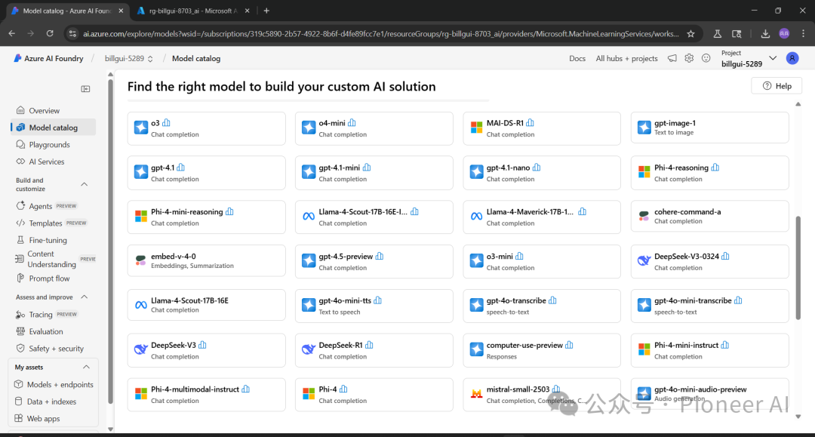This screenshot has height=437, width=815.
Task: Open Playgrounds in the sidebar
Action: point(53,144)
